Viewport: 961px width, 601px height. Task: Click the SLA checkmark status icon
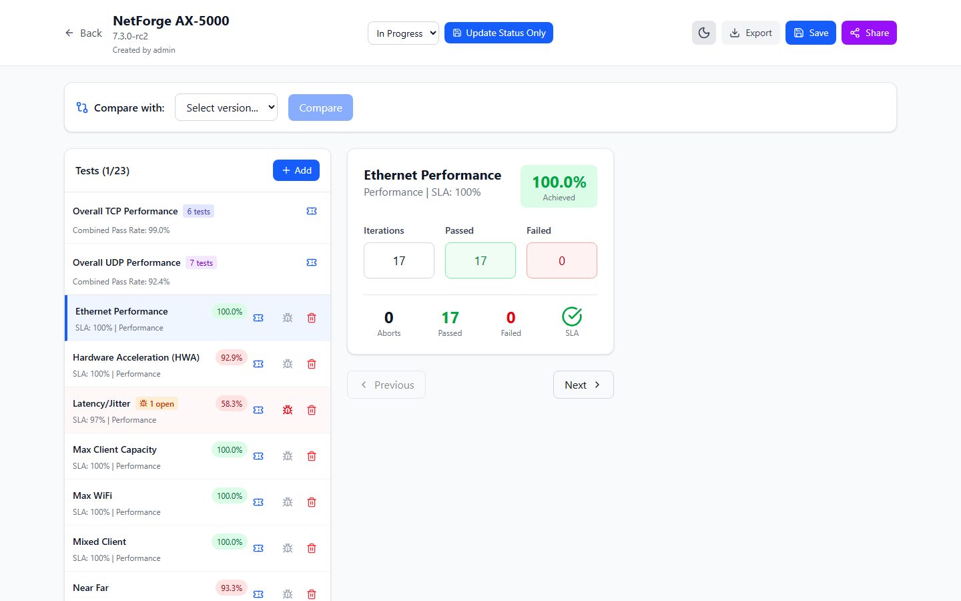pyautogui.click(x=572, y=317)
